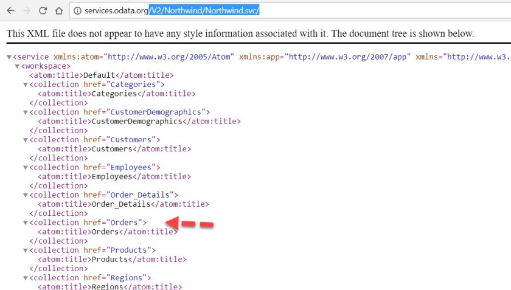Image resolution: width=511 pixels, height=290 pixels.
Task: Collapse the Orders collection node
Action: pos(26,223)
